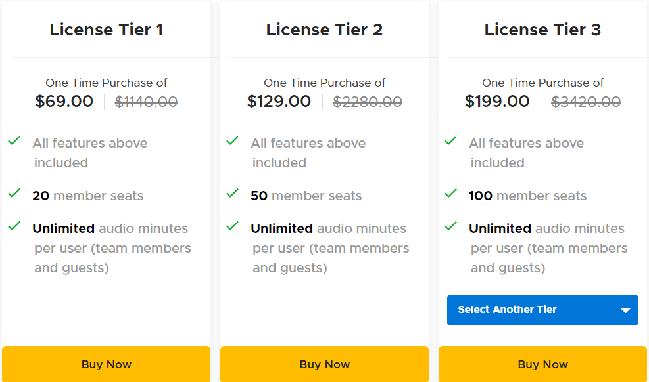This screenshot has width=649, height=382.
Task: Click the checkmark next to 50 member seats
Action: coord(233,192)
